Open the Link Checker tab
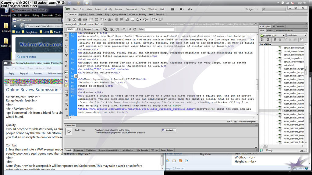Screen dimensions: 312x175 click(127, 150)
